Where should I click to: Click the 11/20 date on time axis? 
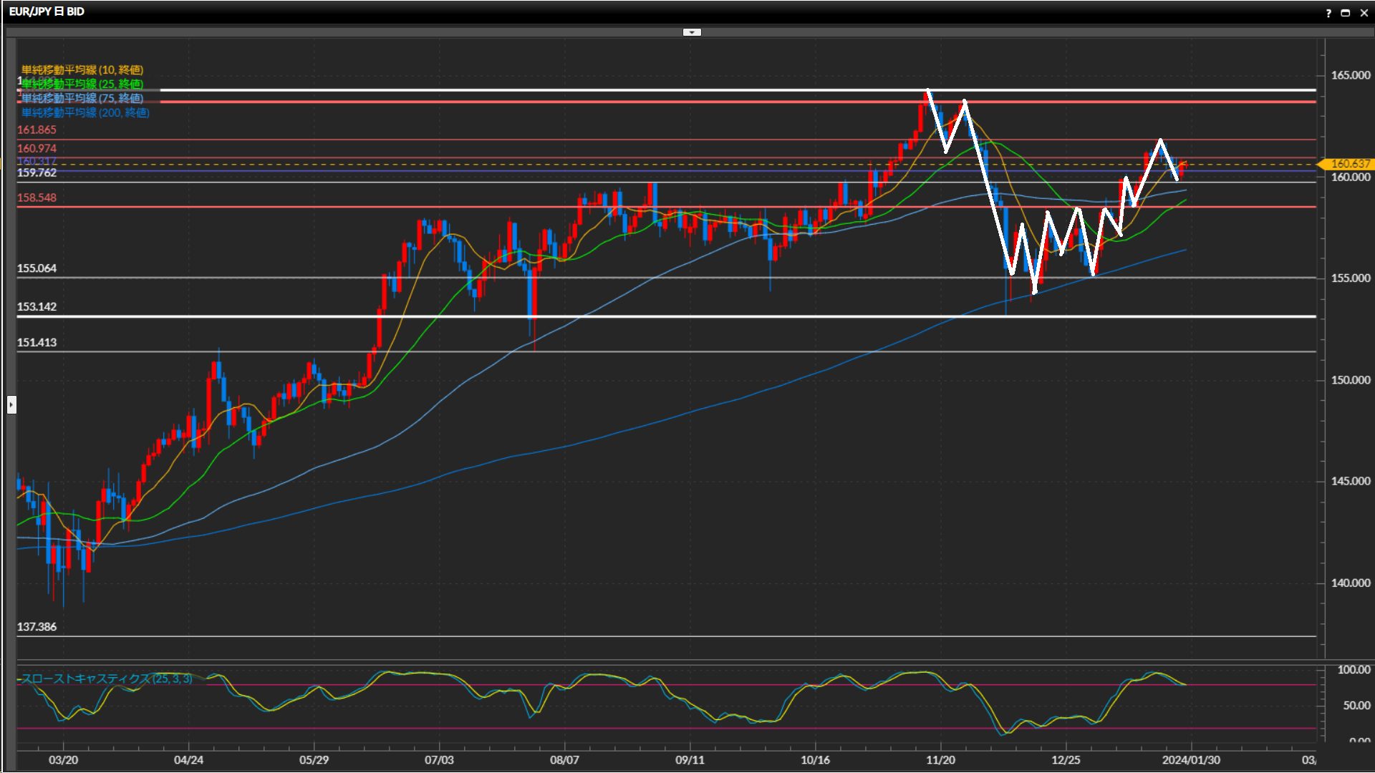coord(940,759)
